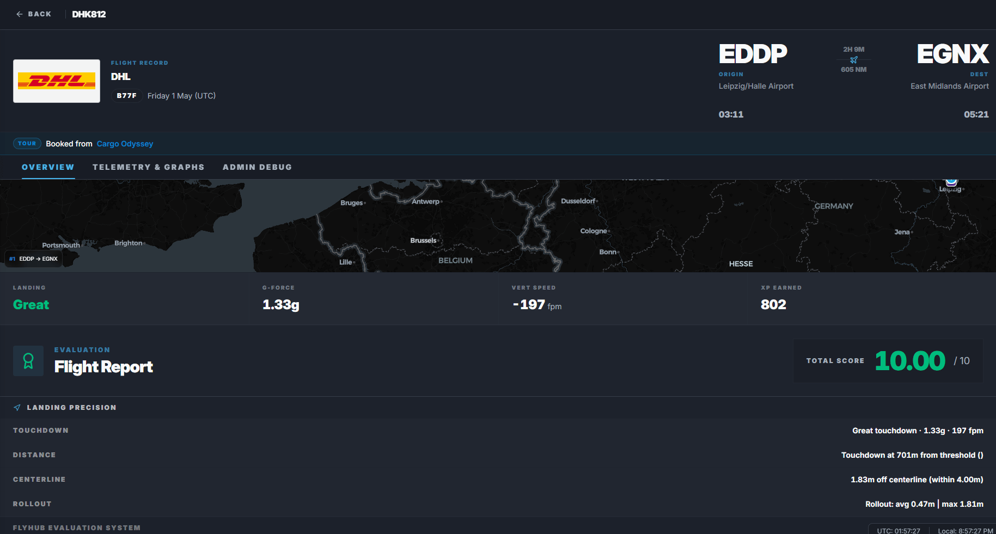The width and height of the screenshot is (996, 534).
Task: Click the Landing Precision arrow icon
Action: (x=17, y=408)
